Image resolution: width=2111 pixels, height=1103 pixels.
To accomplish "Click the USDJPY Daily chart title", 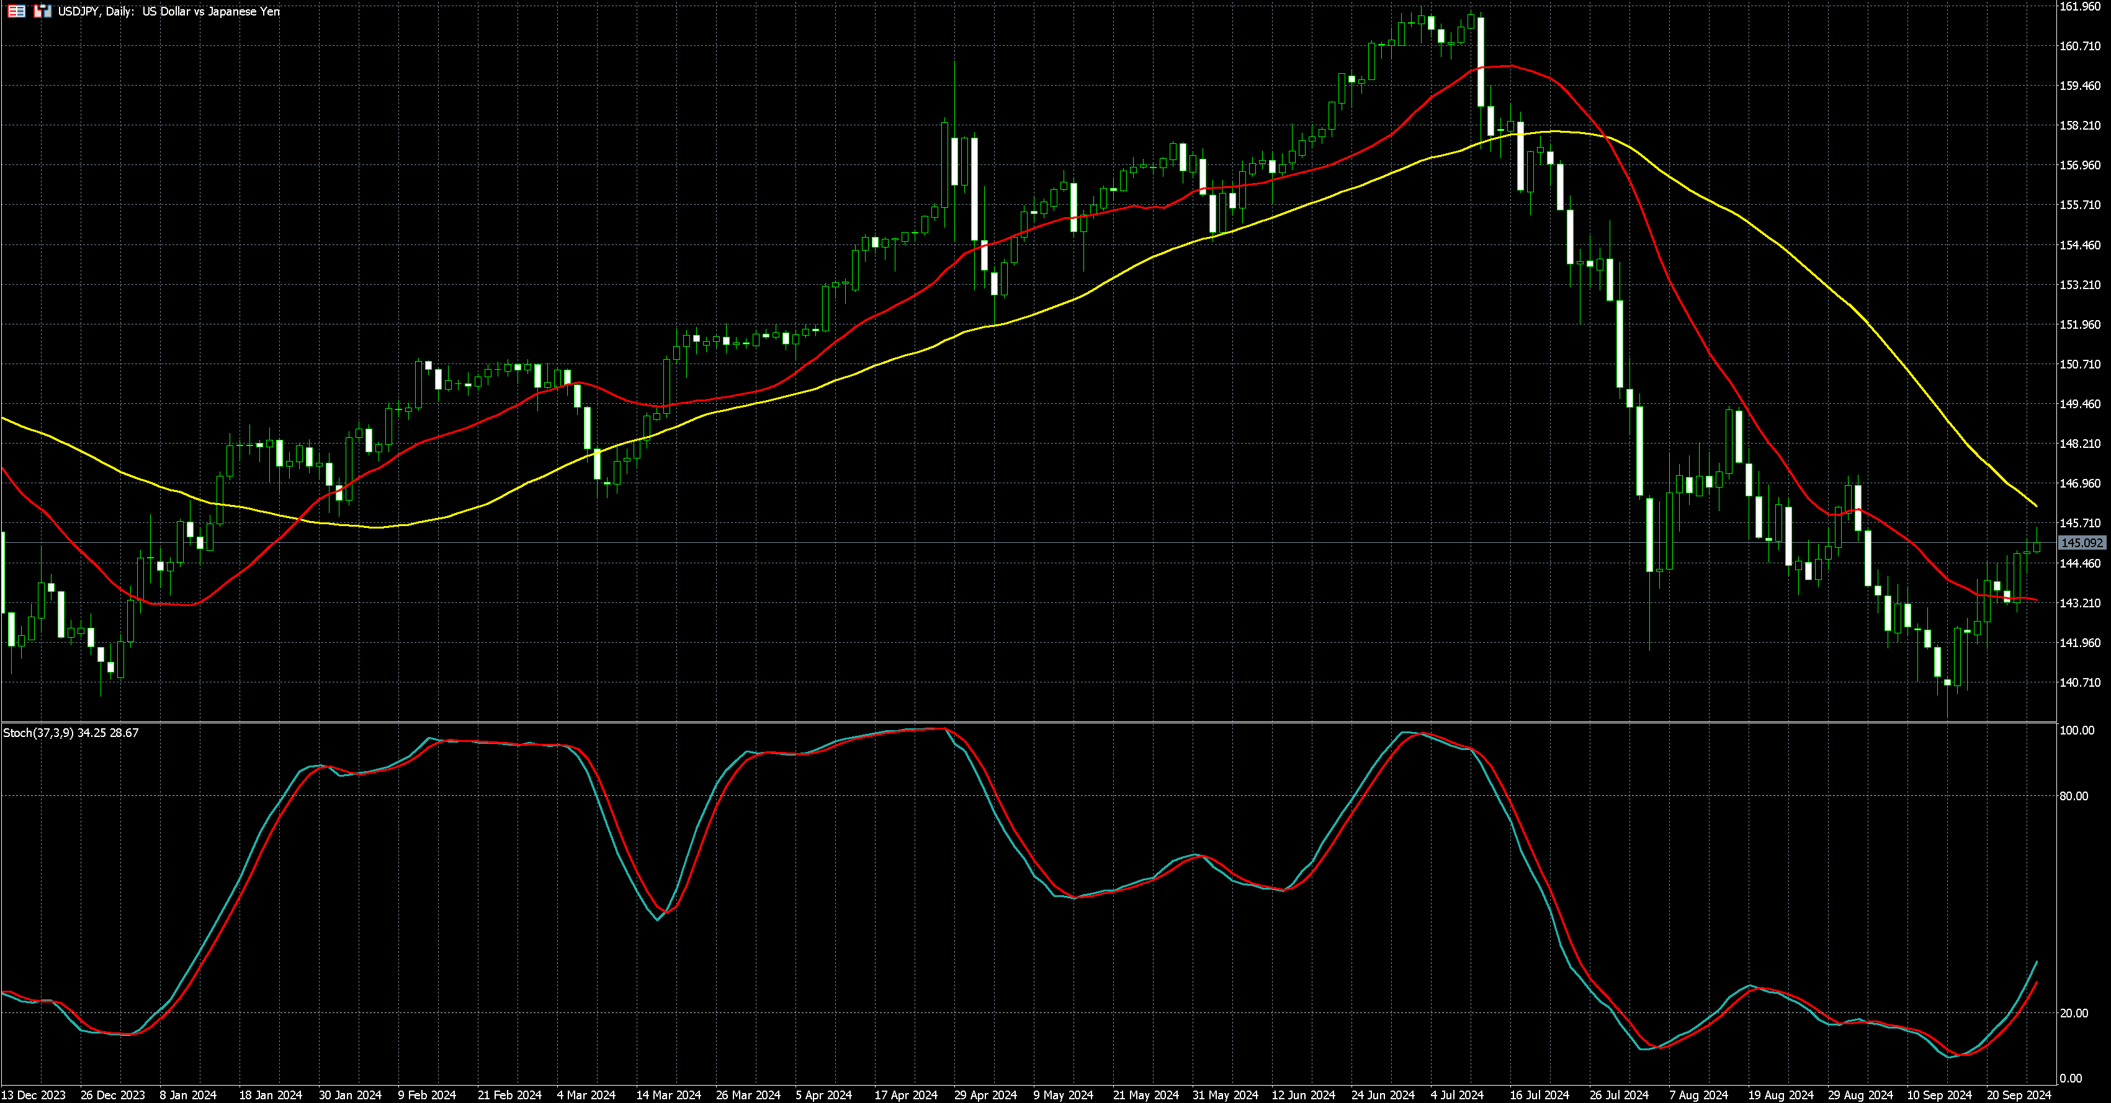I will pos(168,11).
